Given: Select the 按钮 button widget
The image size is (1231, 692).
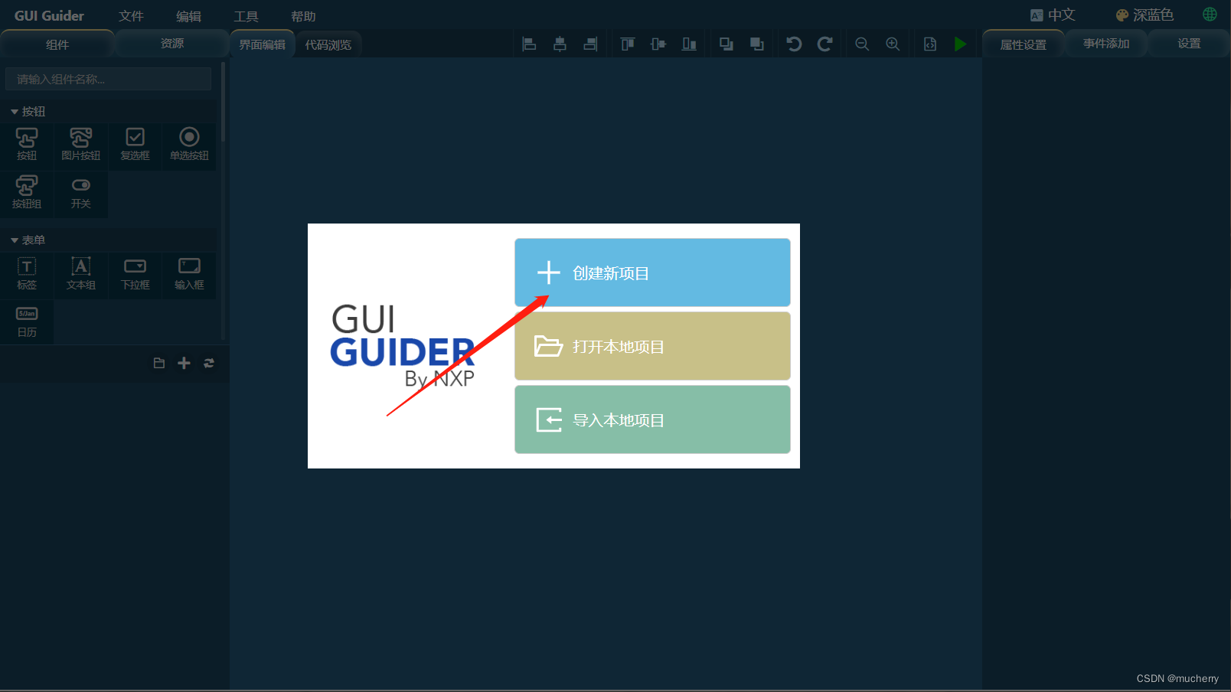Looking at the screenshot, I should (x=27, y=145).
